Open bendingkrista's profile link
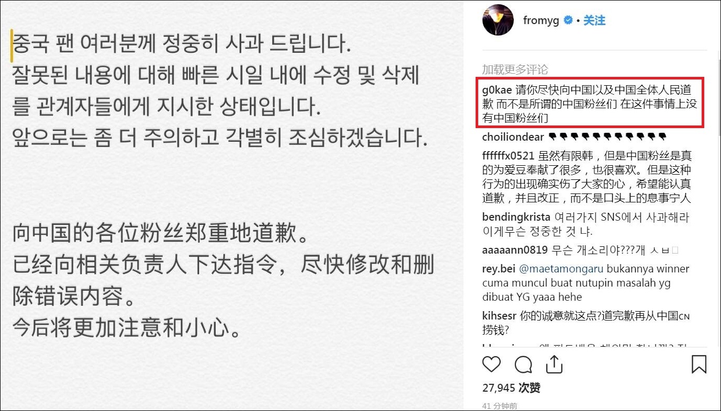The image size is (721, 411). click(x=516, y=217)
